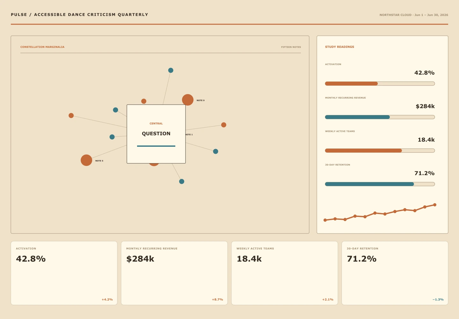Click the 42.8% value in Study Readings
The height and width of the screenshot is (319, 459).
pos(424,73)
